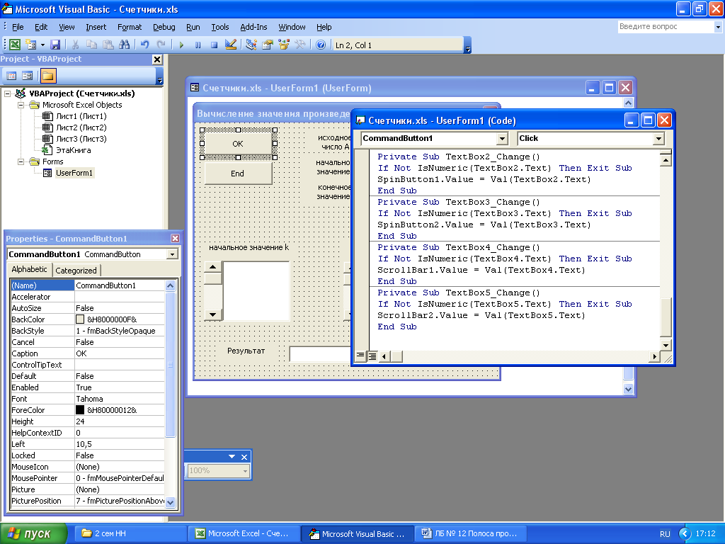Toggle Folders view in Project panel
This screenshot has width=725, height=544.
pos(47,76)
